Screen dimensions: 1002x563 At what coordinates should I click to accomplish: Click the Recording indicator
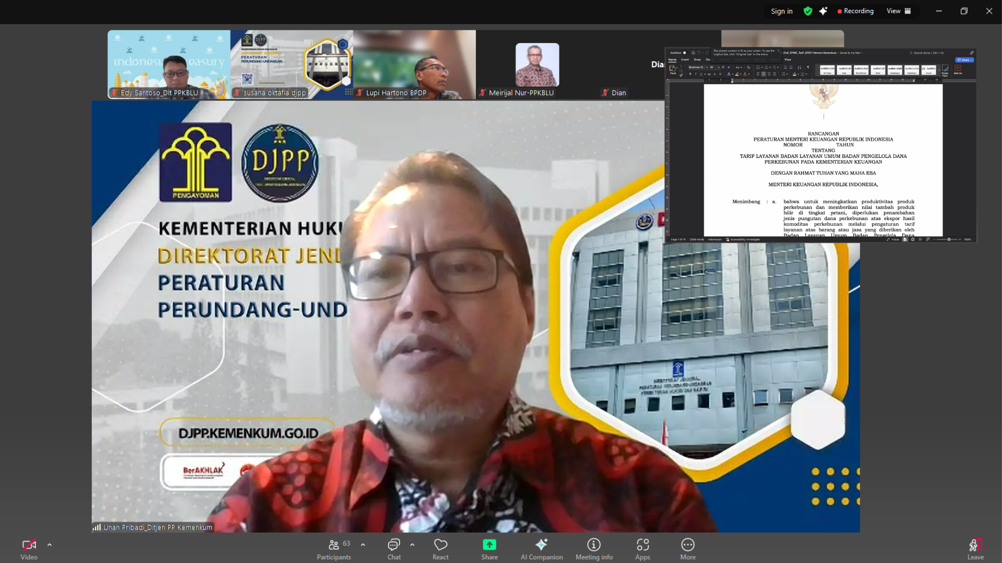coord(855,11)
